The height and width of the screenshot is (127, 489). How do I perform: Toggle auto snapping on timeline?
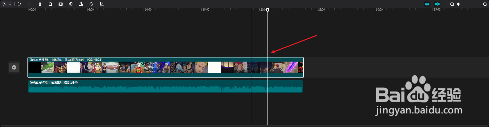pyautogui.click(x=427, y=4)
